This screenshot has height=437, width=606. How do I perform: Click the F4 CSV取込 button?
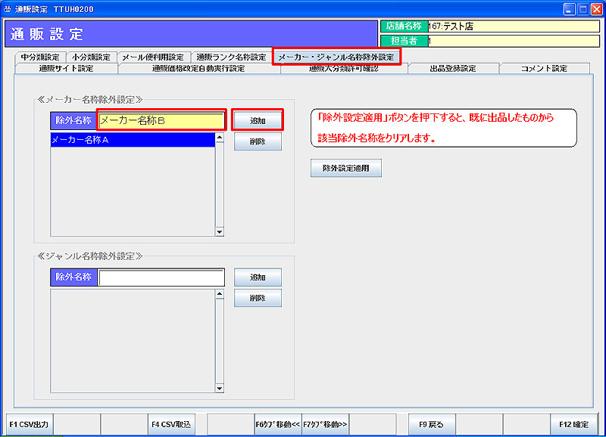[x=171, y=424]
